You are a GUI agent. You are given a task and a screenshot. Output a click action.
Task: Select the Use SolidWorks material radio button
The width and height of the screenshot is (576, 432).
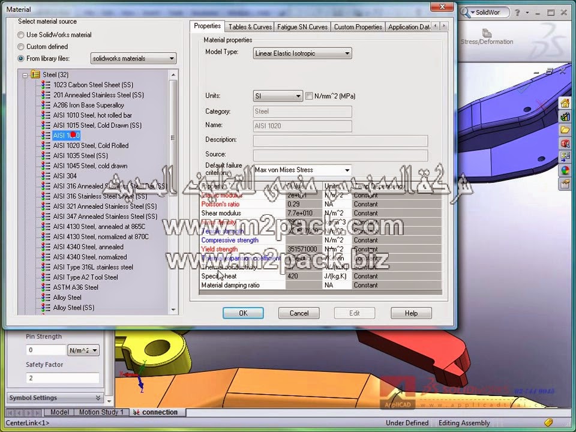pos(21,35)
